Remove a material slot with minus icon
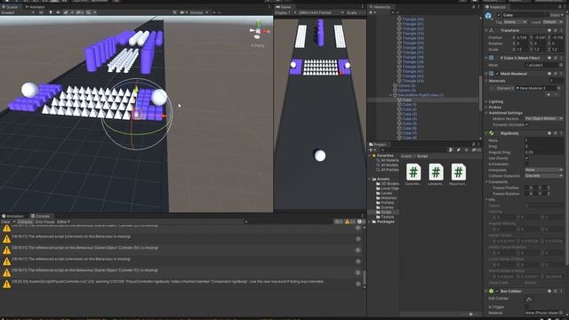 [x=556, y=95]
